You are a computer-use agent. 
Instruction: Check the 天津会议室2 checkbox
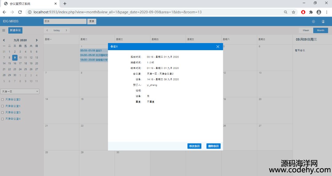coord(3,99)
